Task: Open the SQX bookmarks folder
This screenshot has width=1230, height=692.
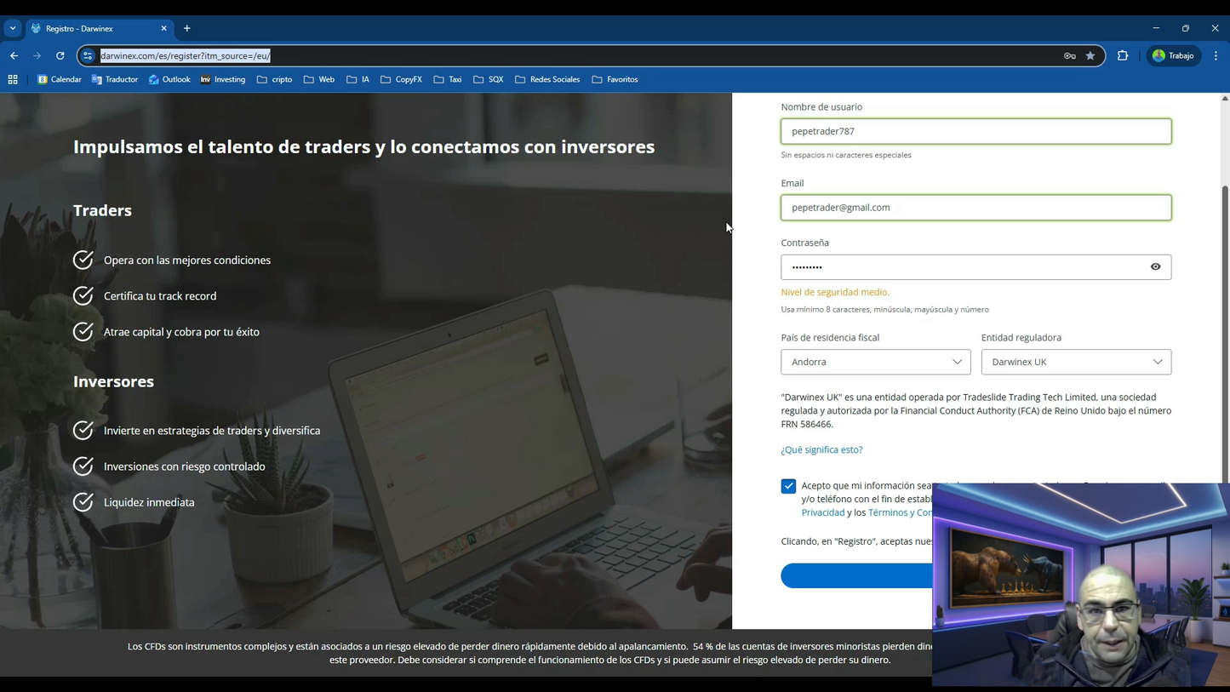Action: coord(488,79)
